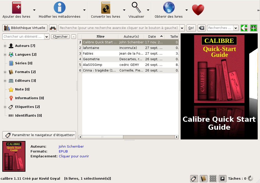
Task: Sort by the Titre column header
Action: point(100,36)
